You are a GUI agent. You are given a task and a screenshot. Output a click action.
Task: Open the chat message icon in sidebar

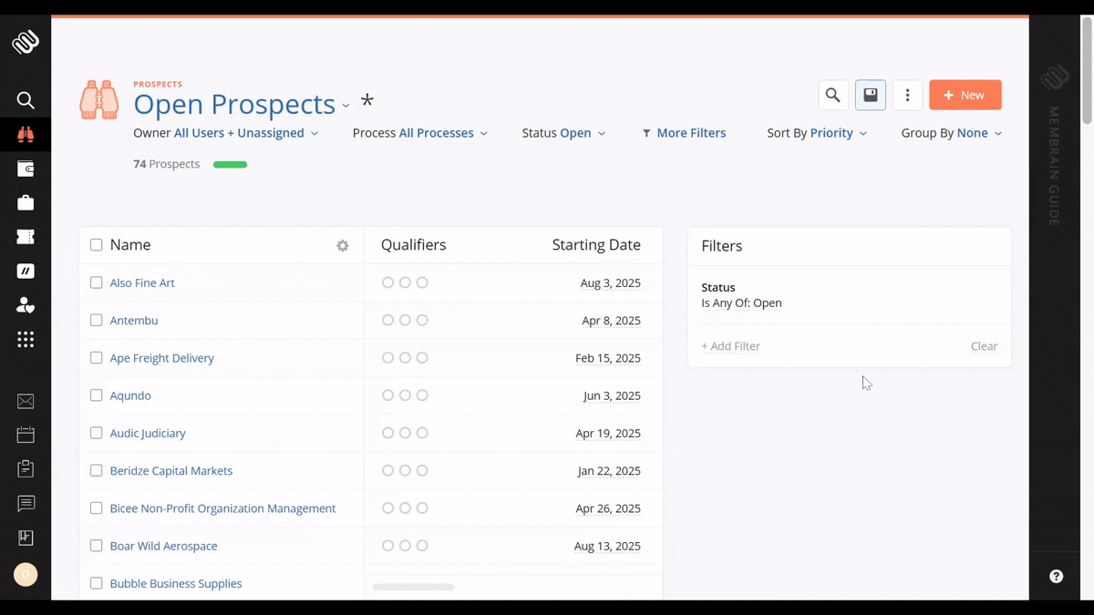(25, 504)
